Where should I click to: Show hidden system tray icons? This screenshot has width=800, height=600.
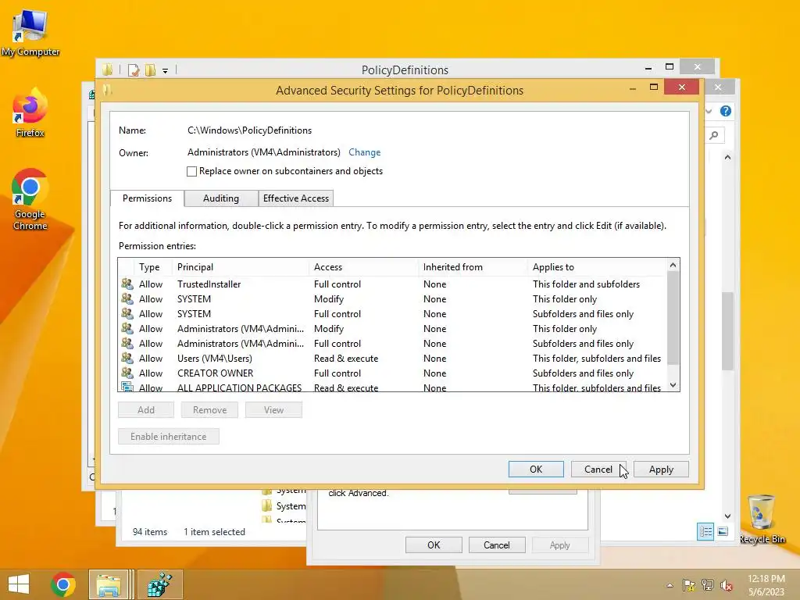[x=670, y=585]
